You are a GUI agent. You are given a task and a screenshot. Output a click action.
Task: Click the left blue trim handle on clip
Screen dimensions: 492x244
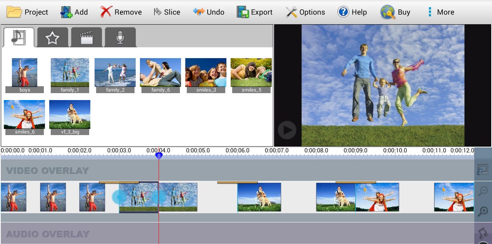(x=119, y=197)
